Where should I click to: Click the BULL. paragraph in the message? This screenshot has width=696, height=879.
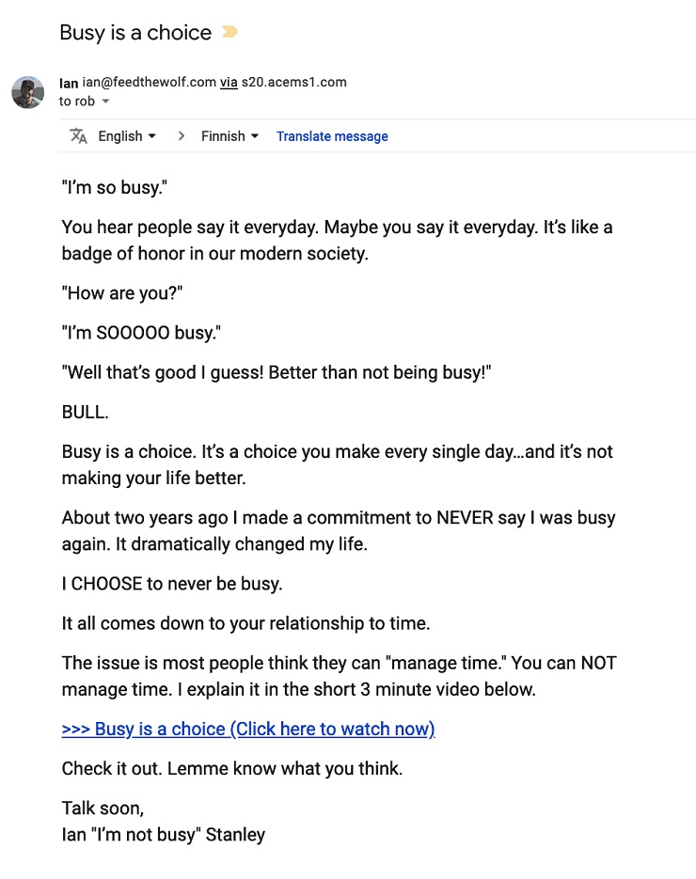[x=86, y=412]
